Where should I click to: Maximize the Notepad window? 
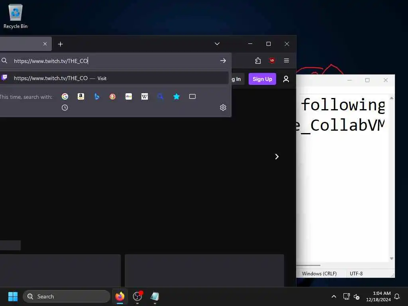pyautogui.click(x=367, y=80)
